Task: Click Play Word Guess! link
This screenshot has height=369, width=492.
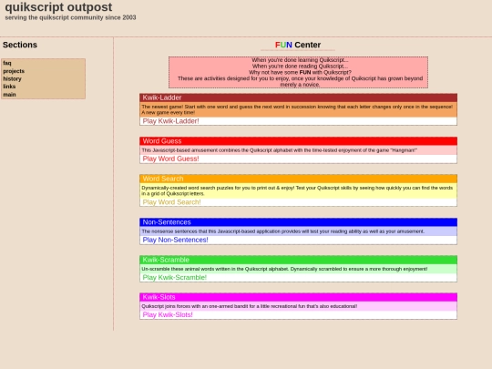Action: click(x=170, y=159)
